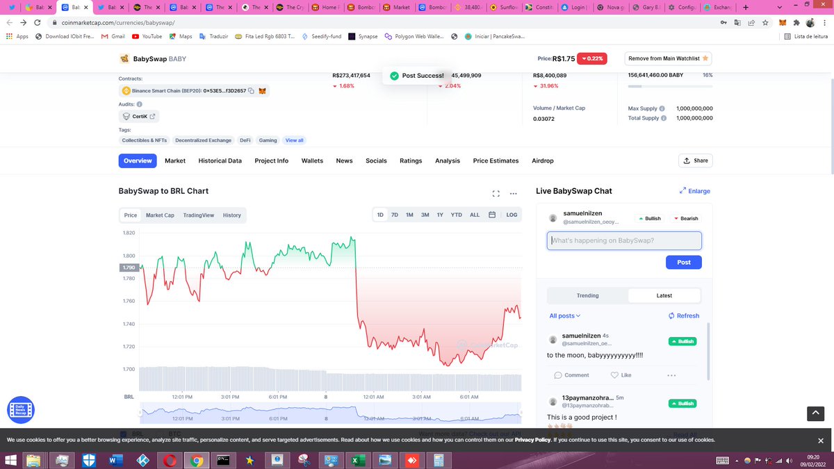The height and width of the screenshot is (469, 834).
Task: Click the back-to-top arrow button
Action: [815, 413]
